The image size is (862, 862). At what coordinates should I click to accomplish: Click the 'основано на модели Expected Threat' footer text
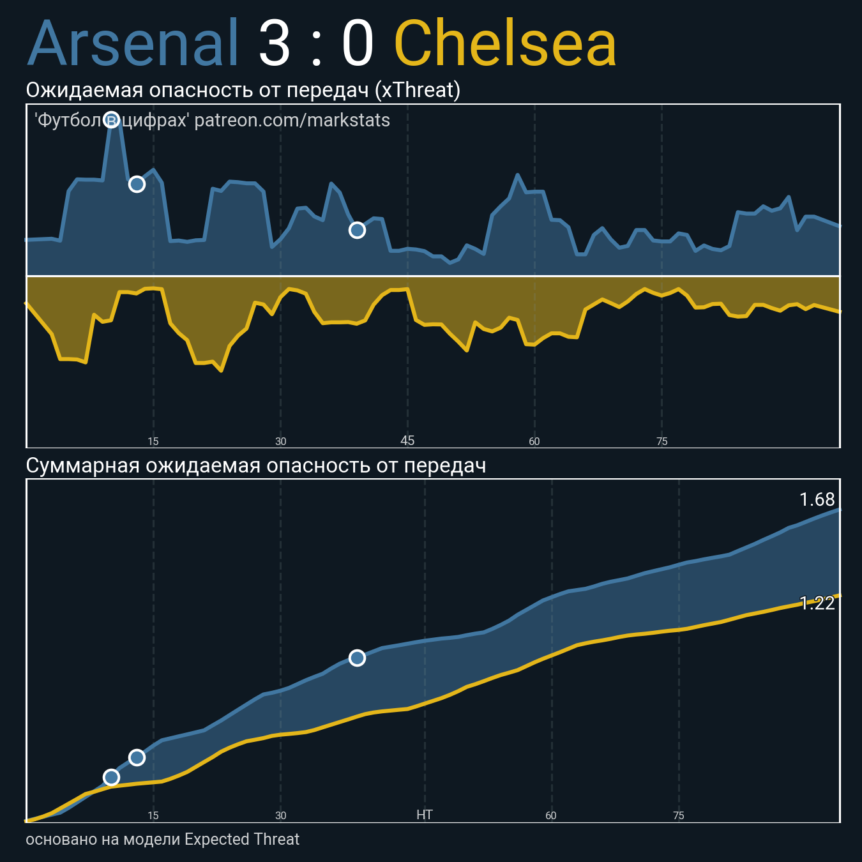pyautogui.click(x=162, y=839)
